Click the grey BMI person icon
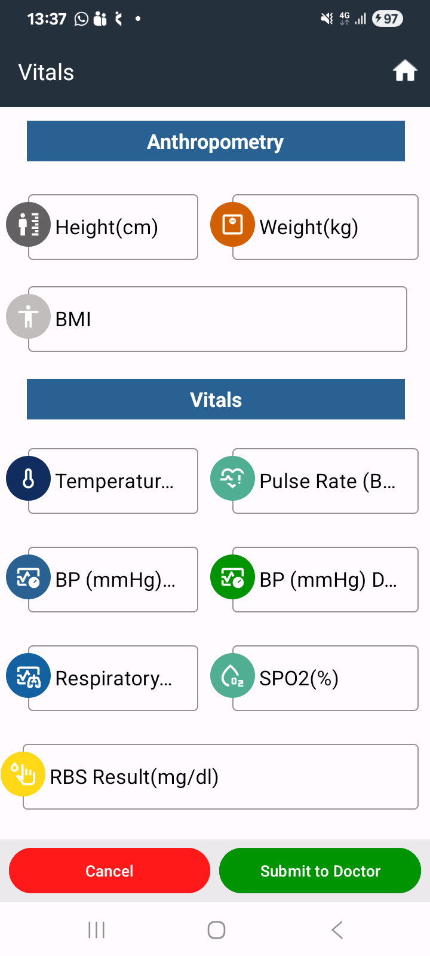The width and height of the screenshot is (430, 956). pyautogui.click(x=28, y=317)
